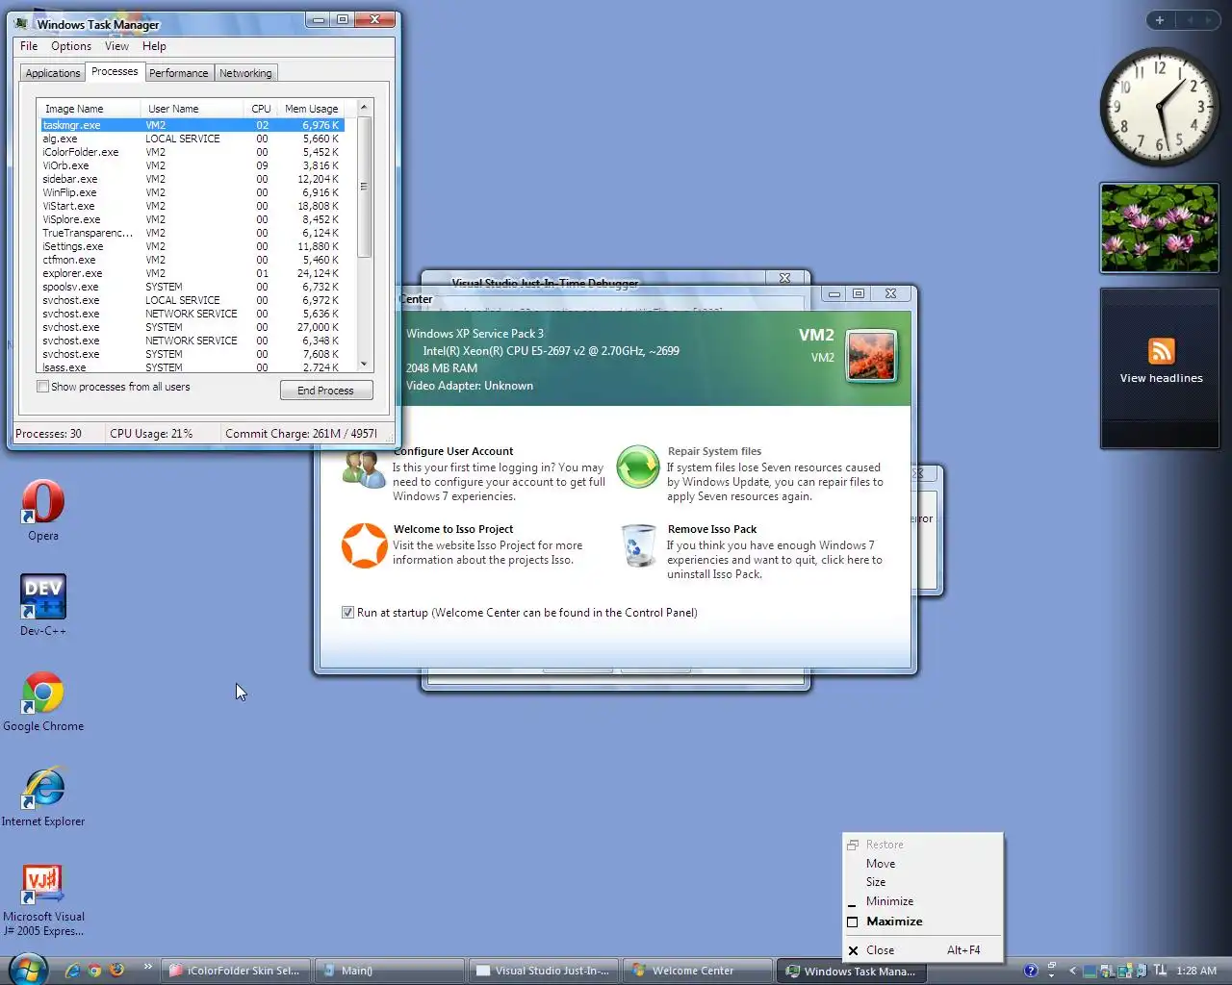Open the Help menu in Task Manager
The width and height of the screenshot is (1232, 985).
point(154,46)
